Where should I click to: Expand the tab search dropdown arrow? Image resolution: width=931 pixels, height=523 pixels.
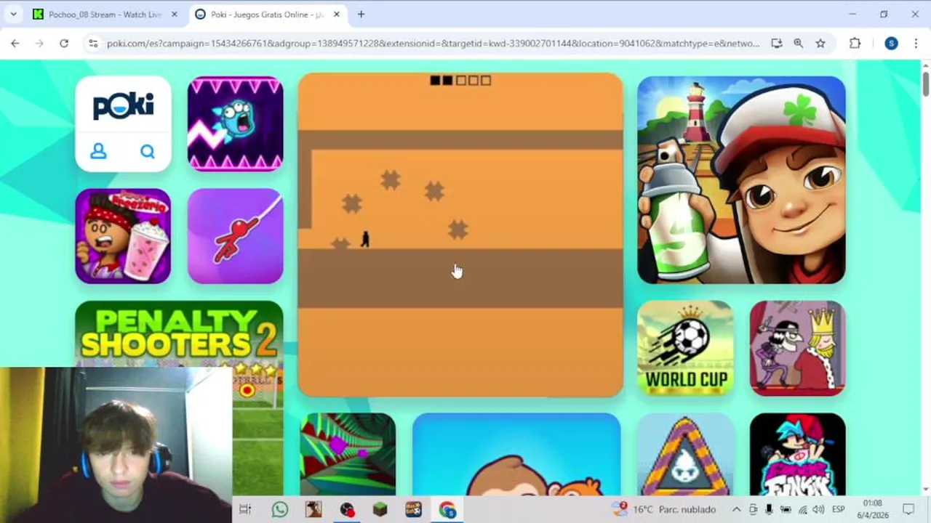[x=13, y=15]
